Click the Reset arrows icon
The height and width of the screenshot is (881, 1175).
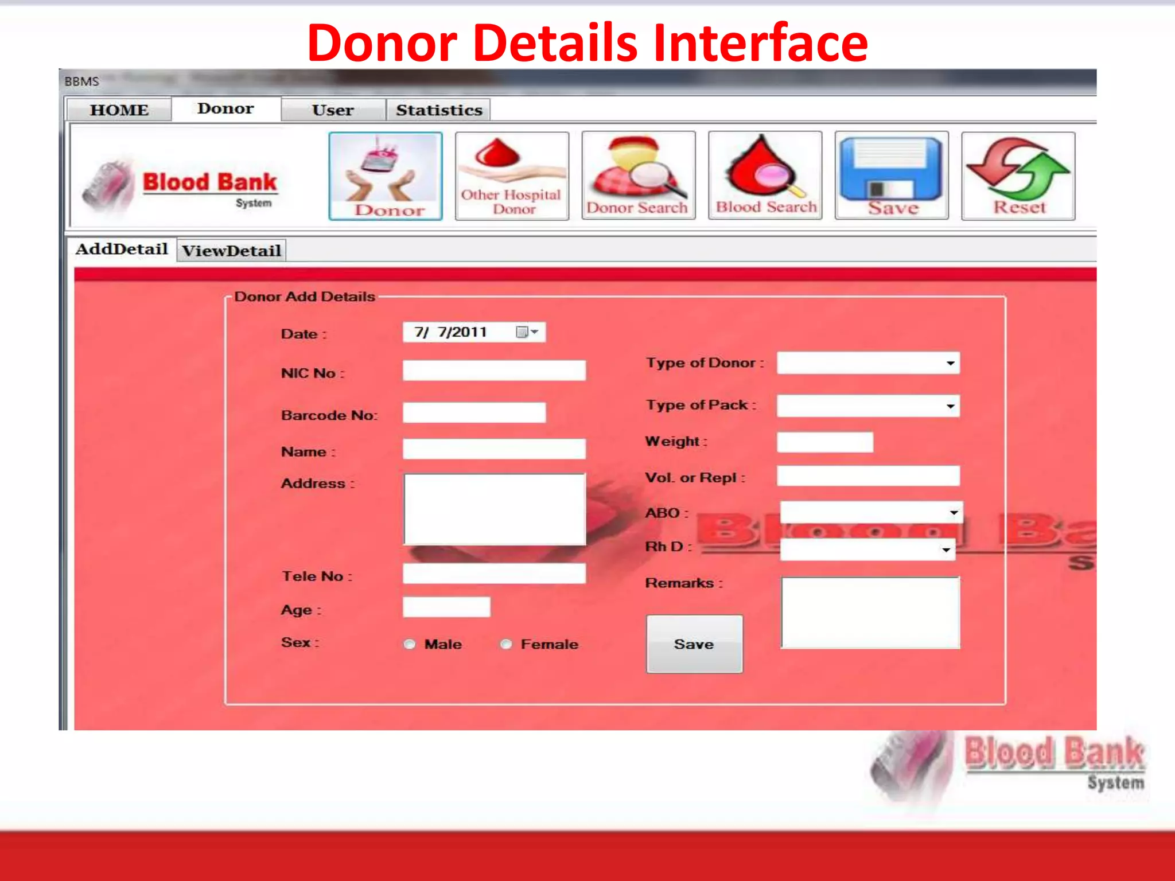tap(1018, 176)
